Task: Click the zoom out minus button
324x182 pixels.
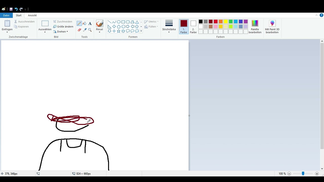Action: 289,174
